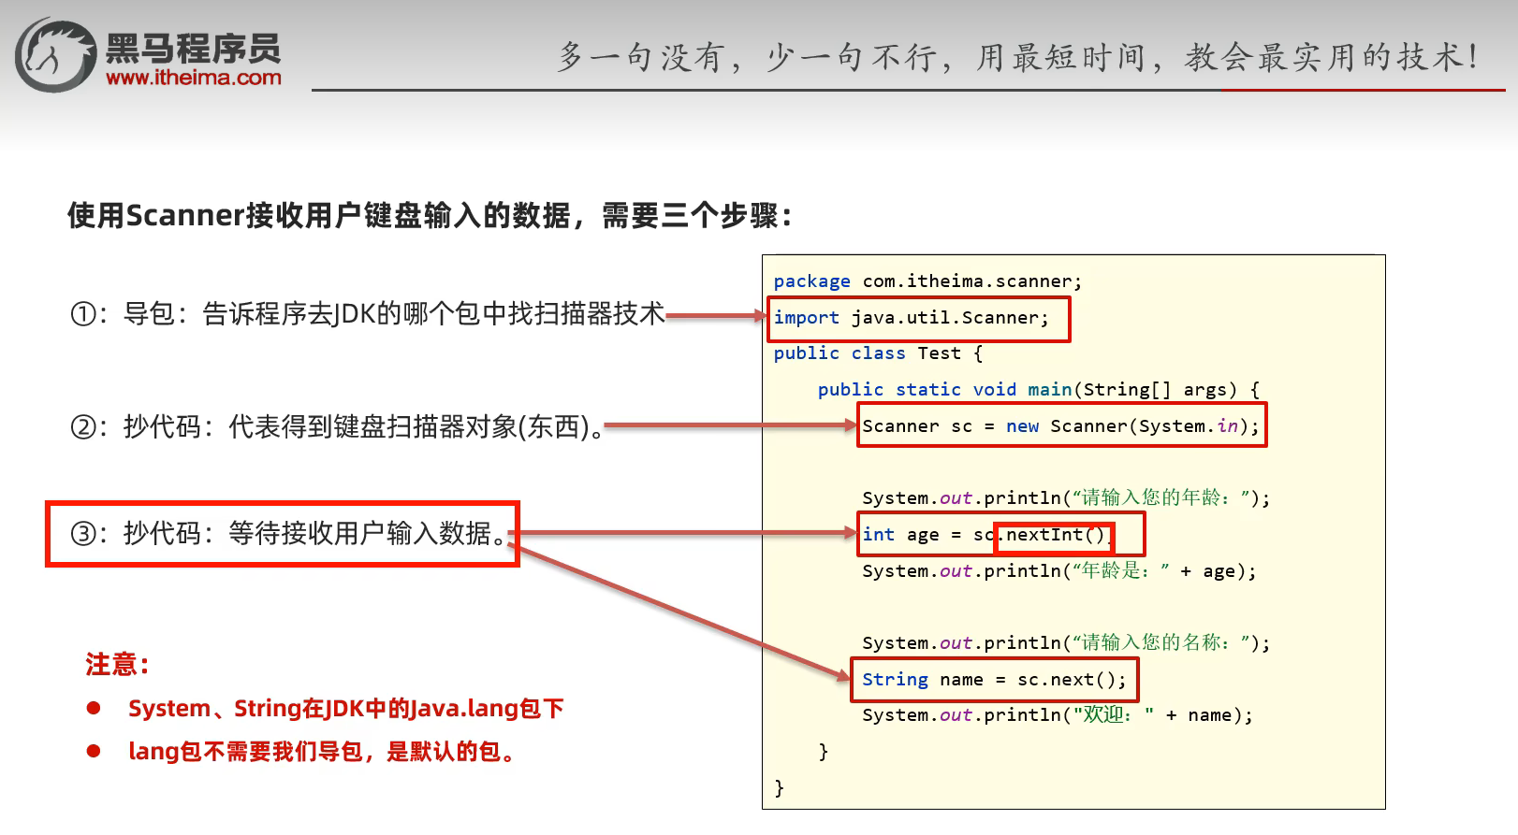The width and height of the screenshot is (1518, 835).
Task: Click the code line public class Test {
Action: pyautogui.click(x=878, y=353)
